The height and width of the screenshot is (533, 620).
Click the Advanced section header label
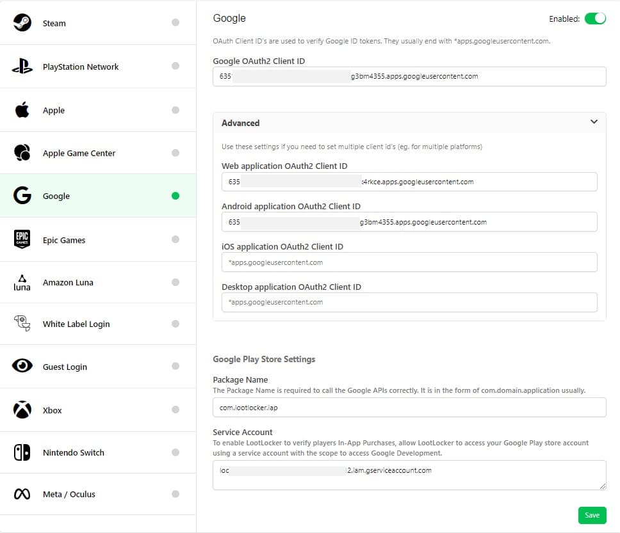[241, 123]
